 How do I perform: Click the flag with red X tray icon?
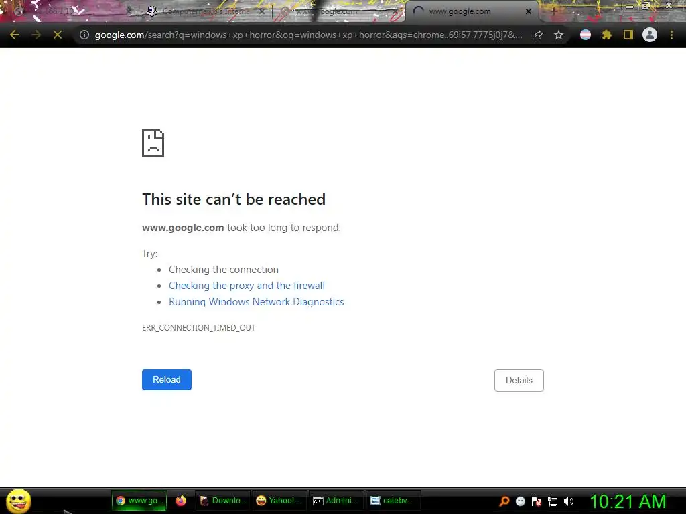537,501
